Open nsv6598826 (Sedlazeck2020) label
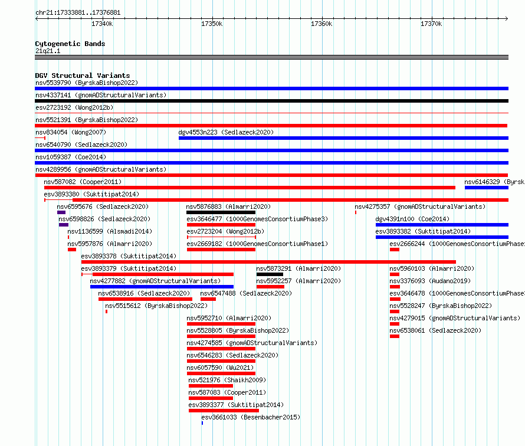Image resolution: width=525 pixels, height=446 pixels. 104,219
